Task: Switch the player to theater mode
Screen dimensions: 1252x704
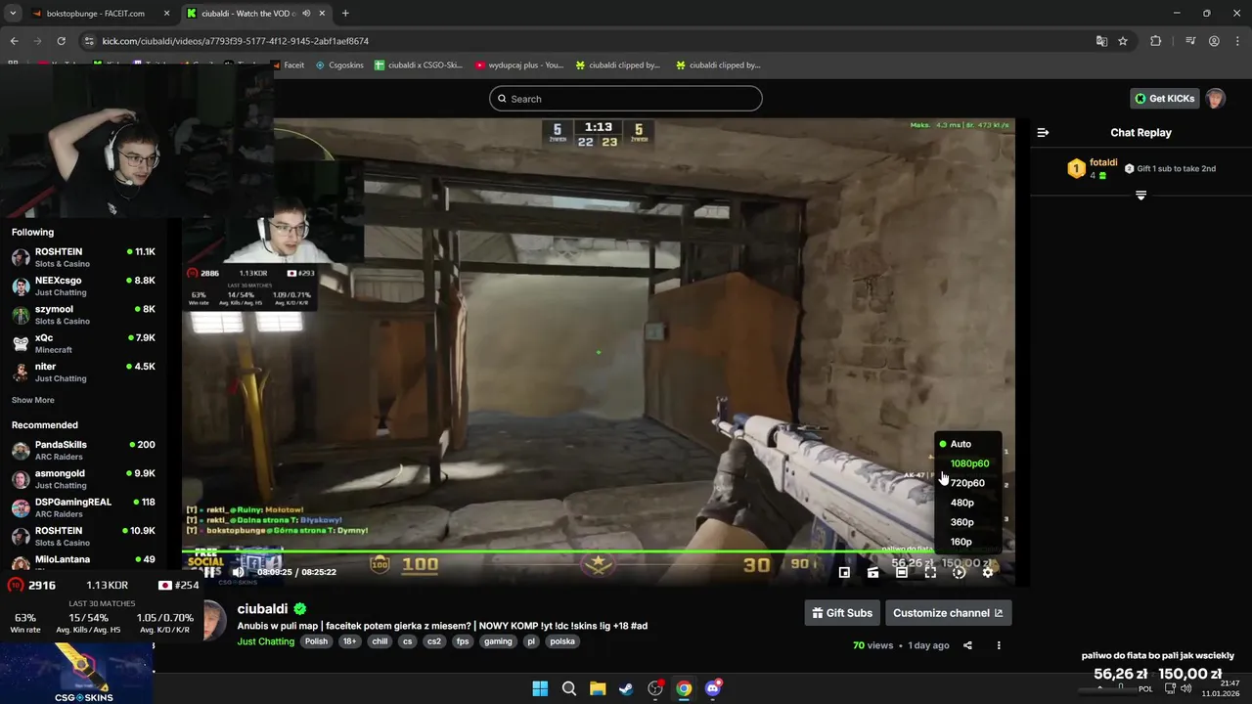Action: [902, 572]
